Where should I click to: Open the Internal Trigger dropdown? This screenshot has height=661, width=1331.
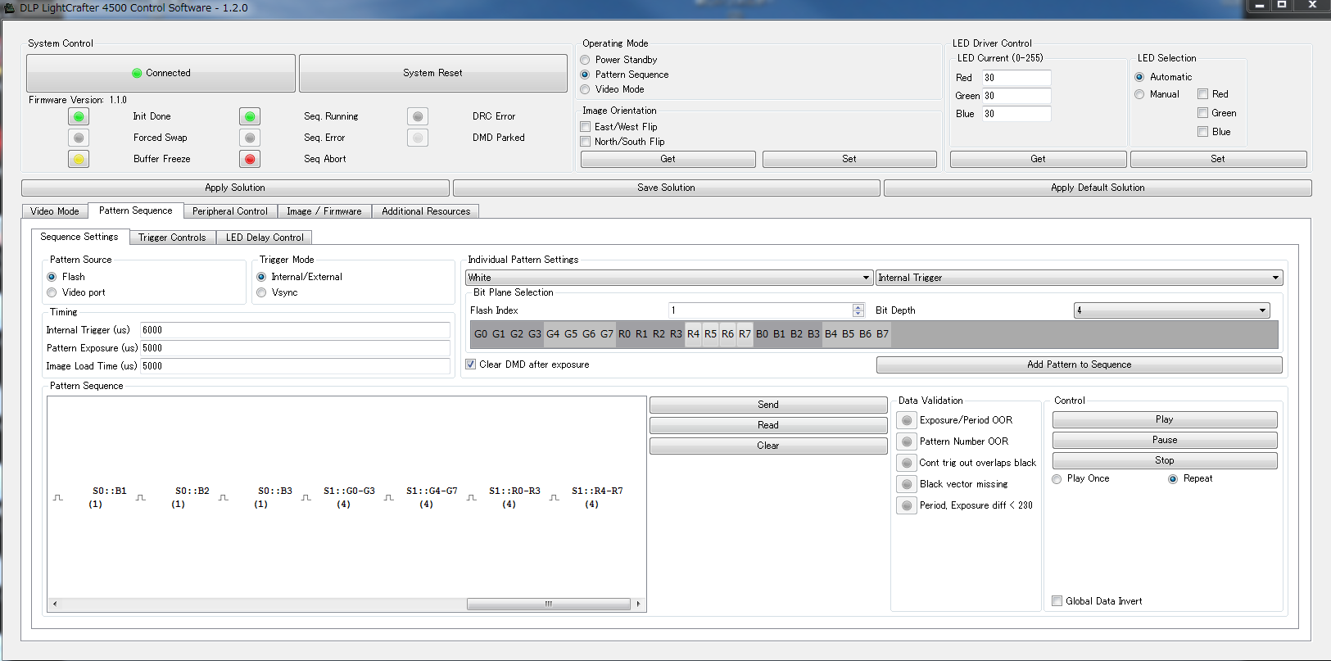tap(1079, 278)
